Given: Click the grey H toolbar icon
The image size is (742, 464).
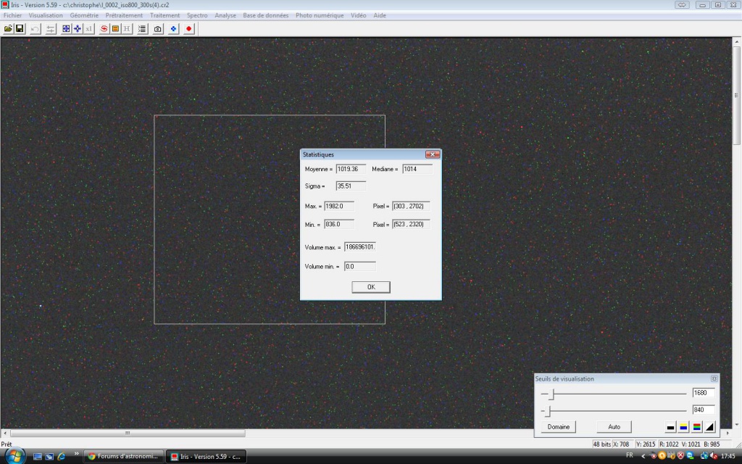Looking at the screenshot, I should [127, 29].
